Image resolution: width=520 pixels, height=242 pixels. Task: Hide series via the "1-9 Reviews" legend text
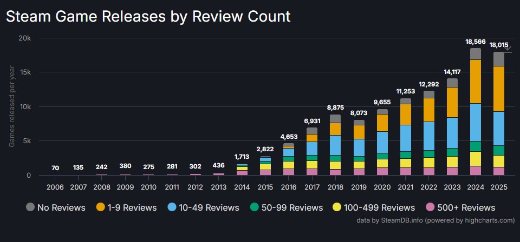[132, 207]
